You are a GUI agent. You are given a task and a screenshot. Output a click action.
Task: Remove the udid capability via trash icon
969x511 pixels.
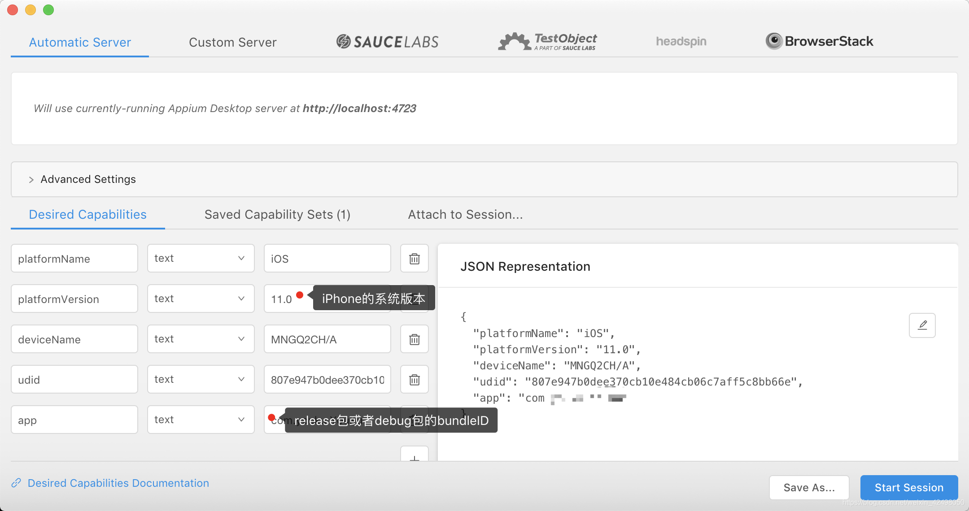[x=414, y=380]
